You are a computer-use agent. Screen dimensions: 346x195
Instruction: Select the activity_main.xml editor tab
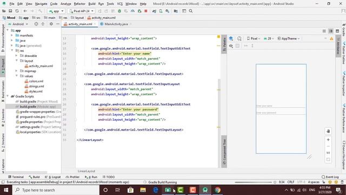pyautogui.click(x=80, y=24)
